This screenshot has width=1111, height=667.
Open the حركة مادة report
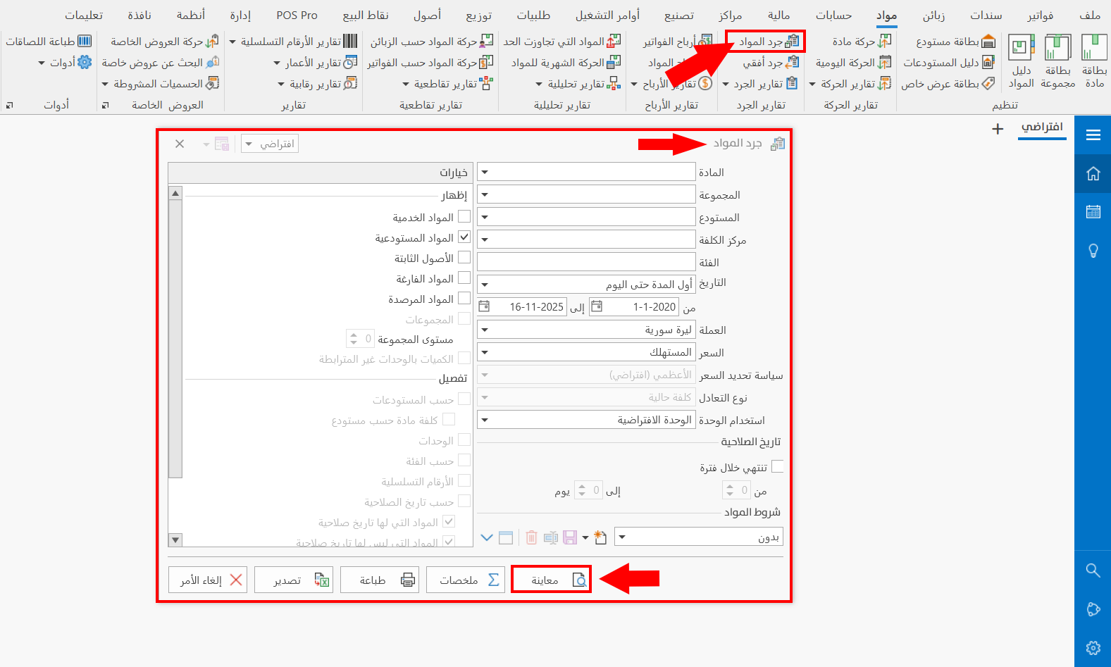click(862, 42)
